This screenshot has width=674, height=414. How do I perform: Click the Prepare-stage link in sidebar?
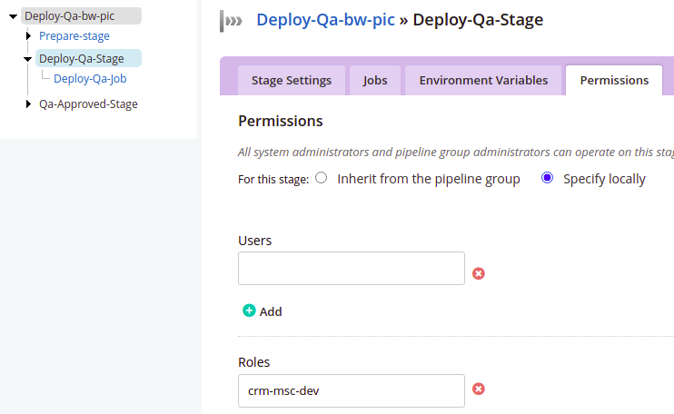[x=74, y=36]
